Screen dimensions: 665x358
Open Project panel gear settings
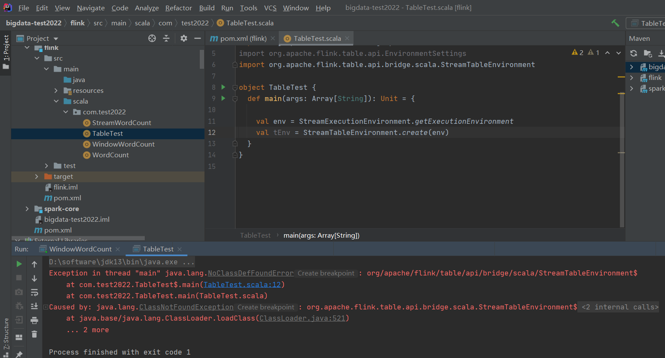(x=184, y=39)
